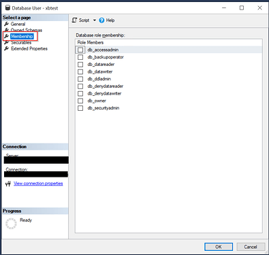Open the Script dropdown arrow
The height and width of the screenshot is (255, 269).
pos(95,20)
